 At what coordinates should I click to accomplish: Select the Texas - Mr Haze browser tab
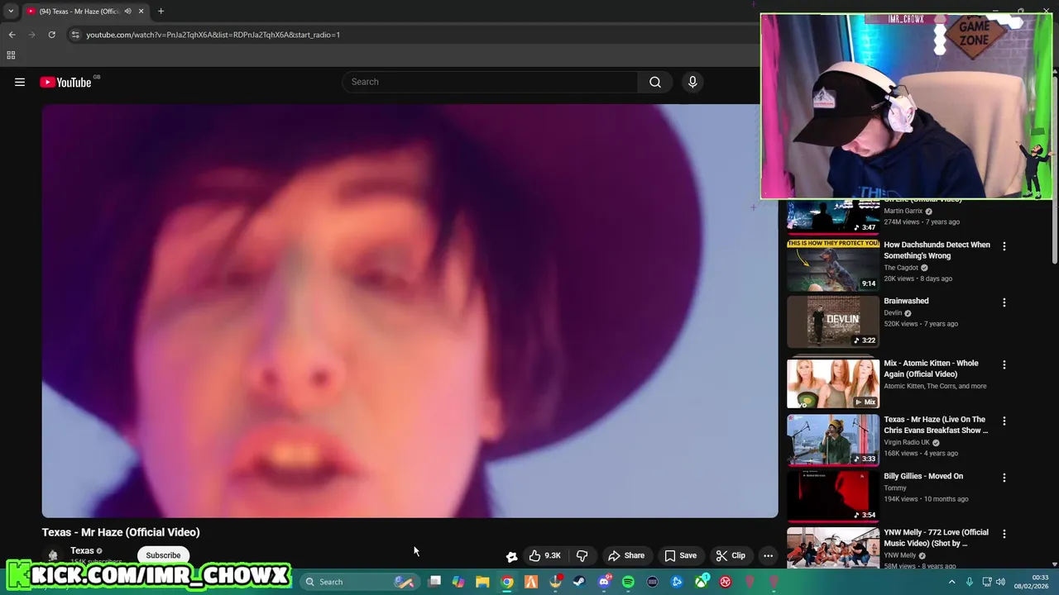point(85,12)
